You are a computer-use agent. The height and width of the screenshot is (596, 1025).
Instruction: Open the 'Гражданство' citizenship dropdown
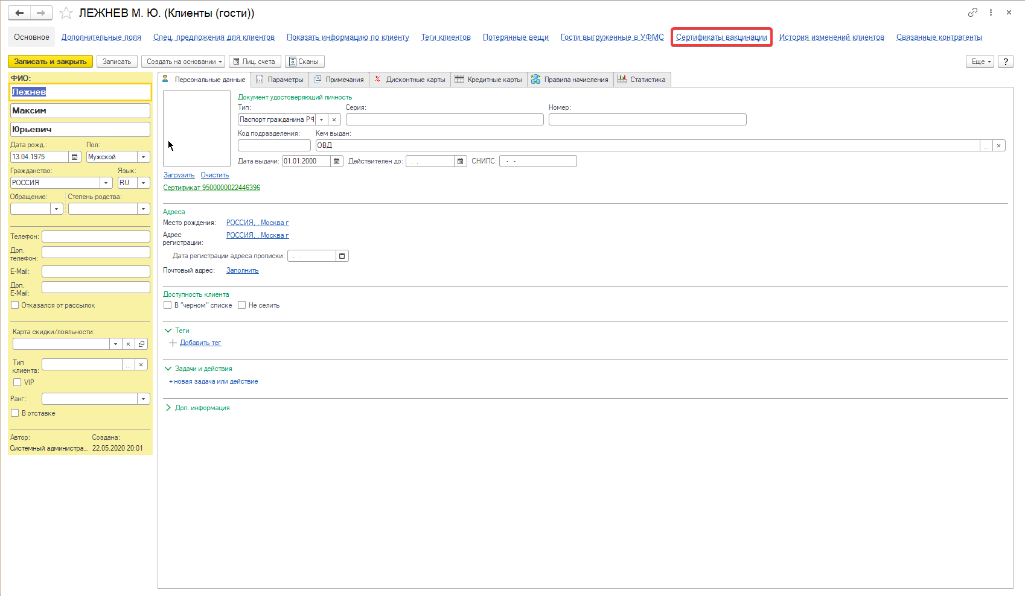tap(106, 183)
